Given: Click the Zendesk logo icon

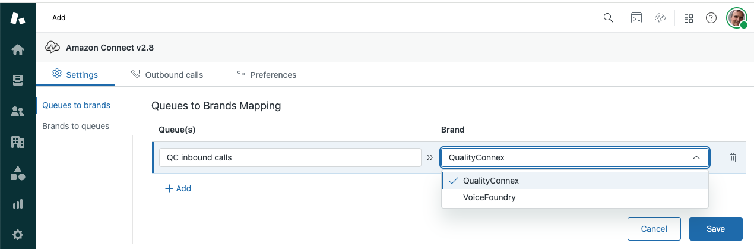Looking at the screenshot, I should tap(17, 18).
